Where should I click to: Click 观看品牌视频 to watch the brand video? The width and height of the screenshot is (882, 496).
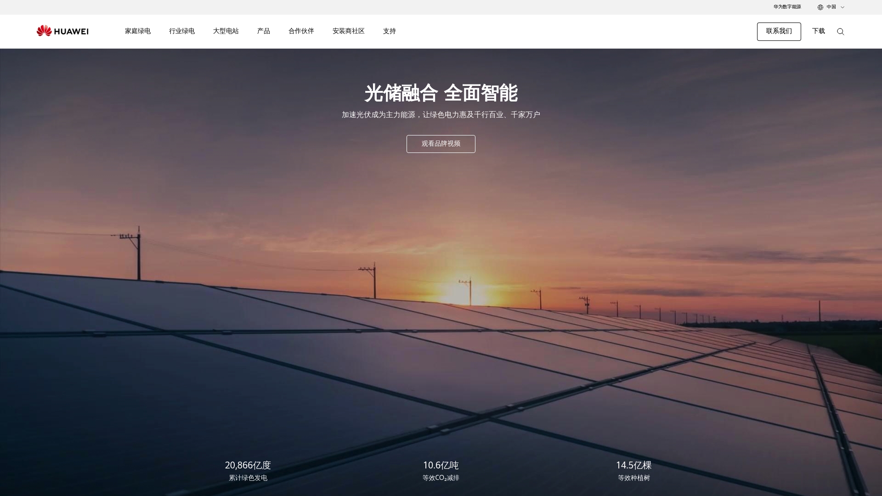click(441, 144)
